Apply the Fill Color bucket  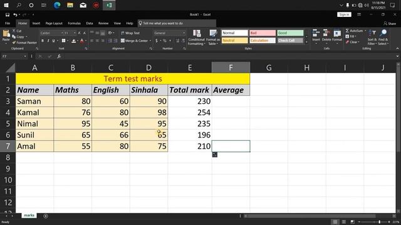coord(74,41)
